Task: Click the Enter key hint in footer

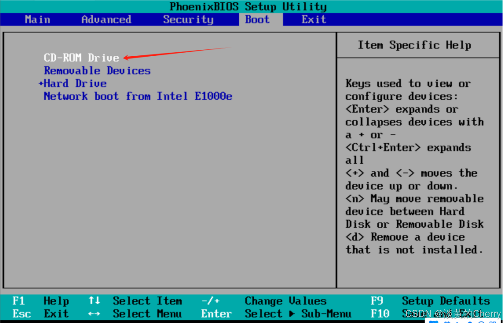Action: [x=217, y=313]
